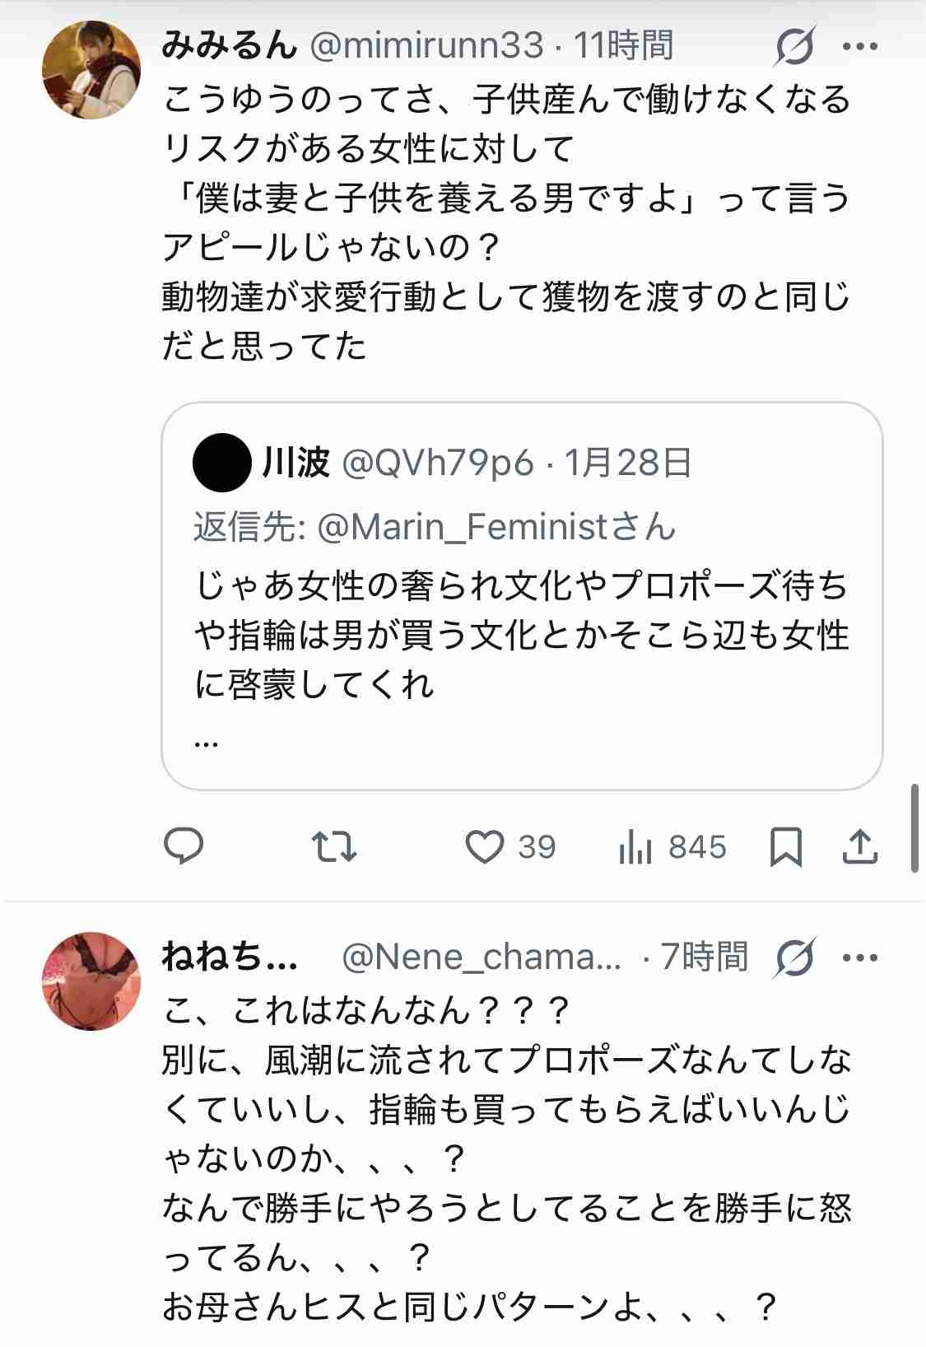Click the @QVh79p6 handle in quote
Screen dimensions: 926x1347
pyautogui.click(x=437, y=464)
